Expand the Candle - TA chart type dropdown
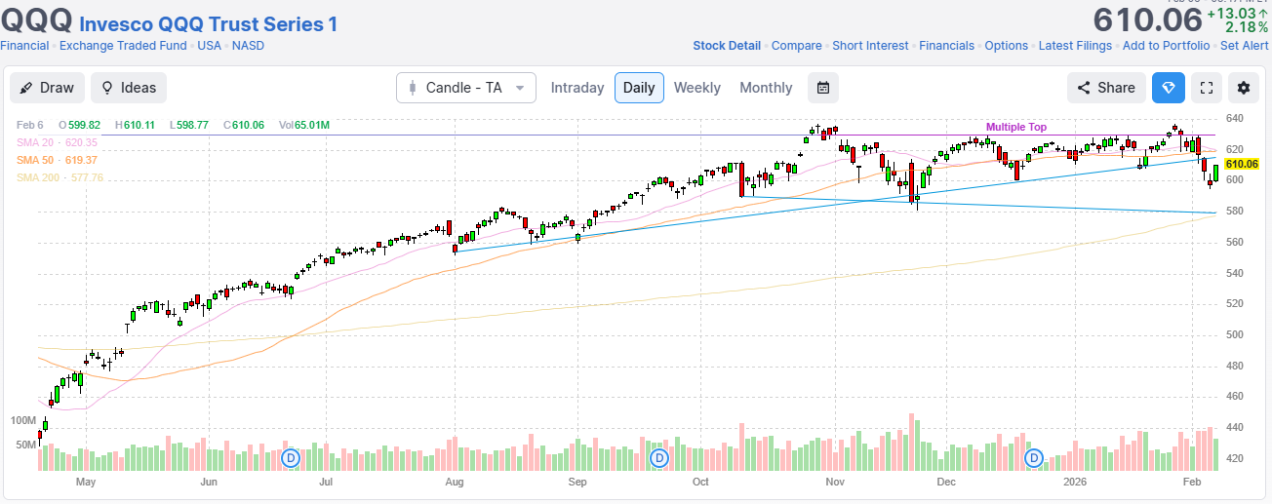The height and width of the screenshot is (504, 1272). 465,88
